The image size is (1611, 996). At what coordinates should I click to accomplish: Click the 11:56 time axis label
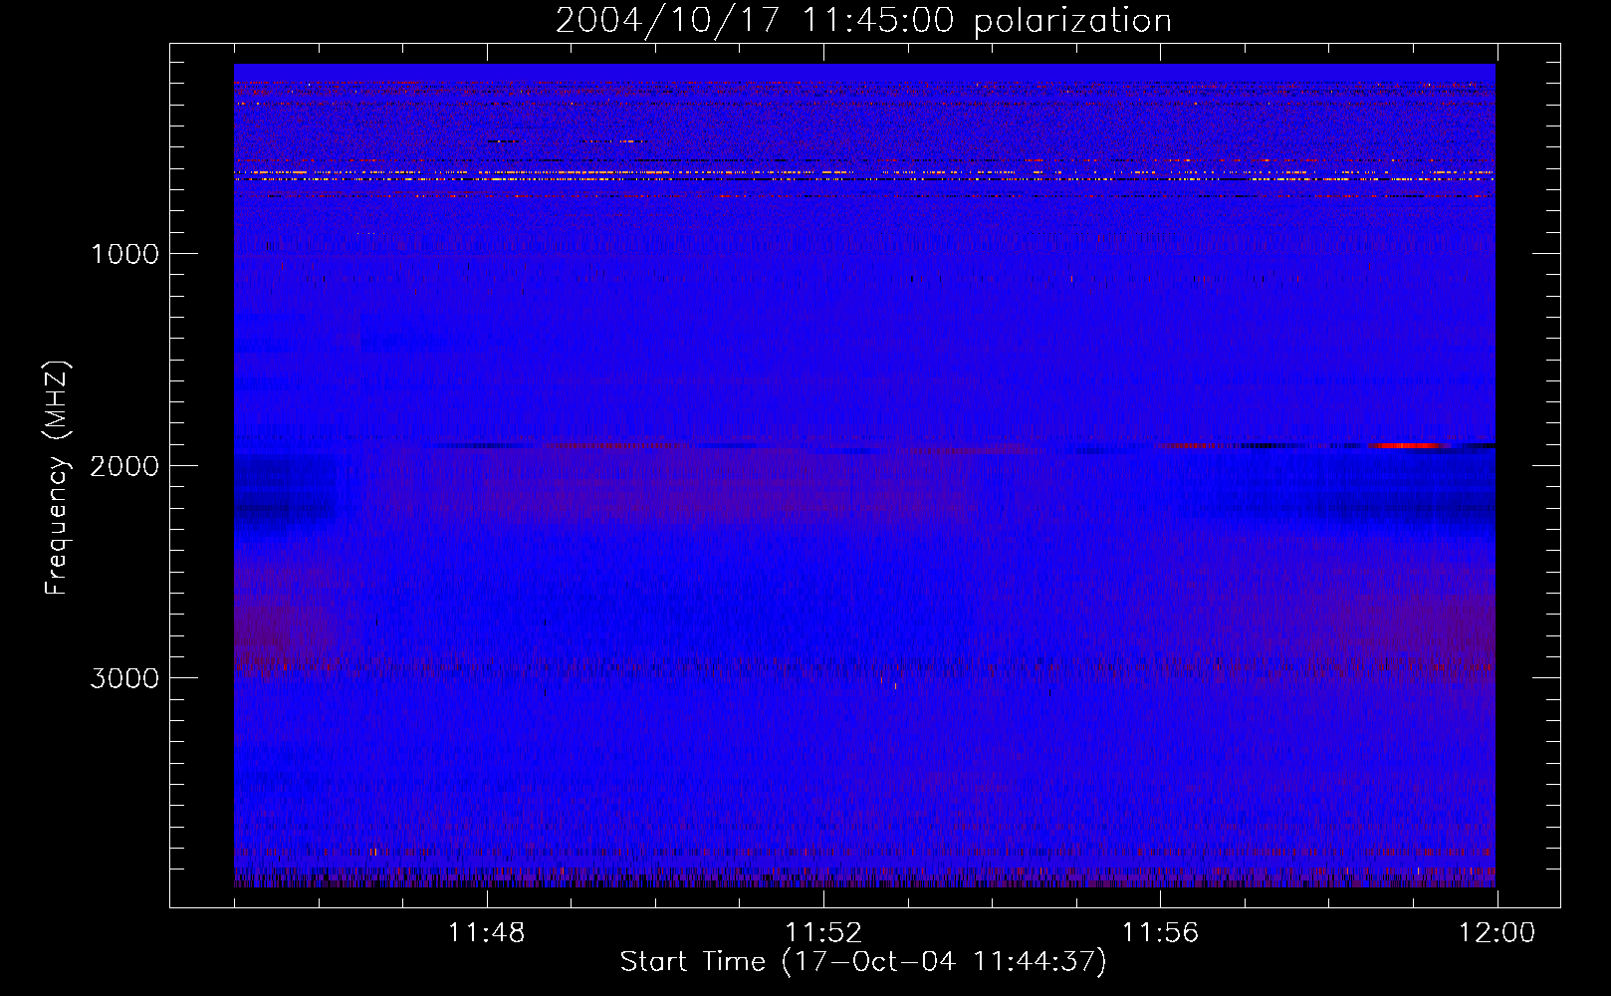pyautogui.click(x=1160, y=933)
